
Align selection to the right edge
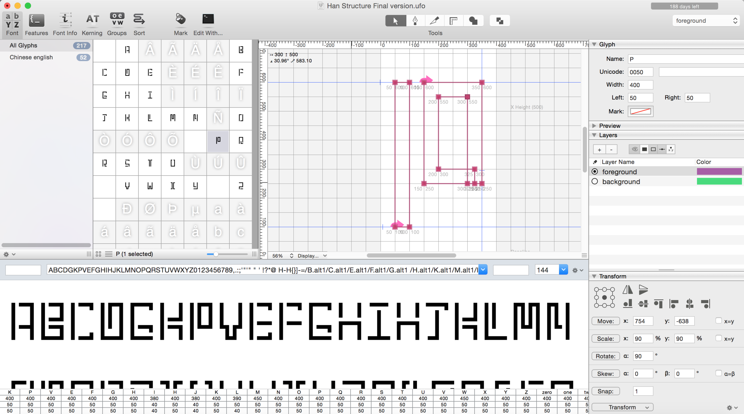705,304
